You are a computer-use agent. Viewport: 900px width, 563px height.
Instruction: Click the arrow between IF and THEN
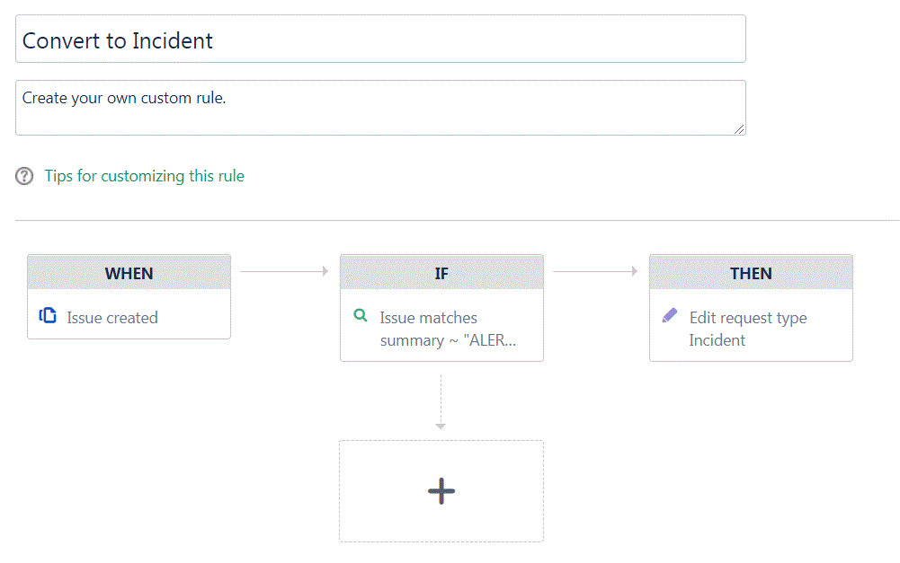pyautogui.click(x=595, y=271)
